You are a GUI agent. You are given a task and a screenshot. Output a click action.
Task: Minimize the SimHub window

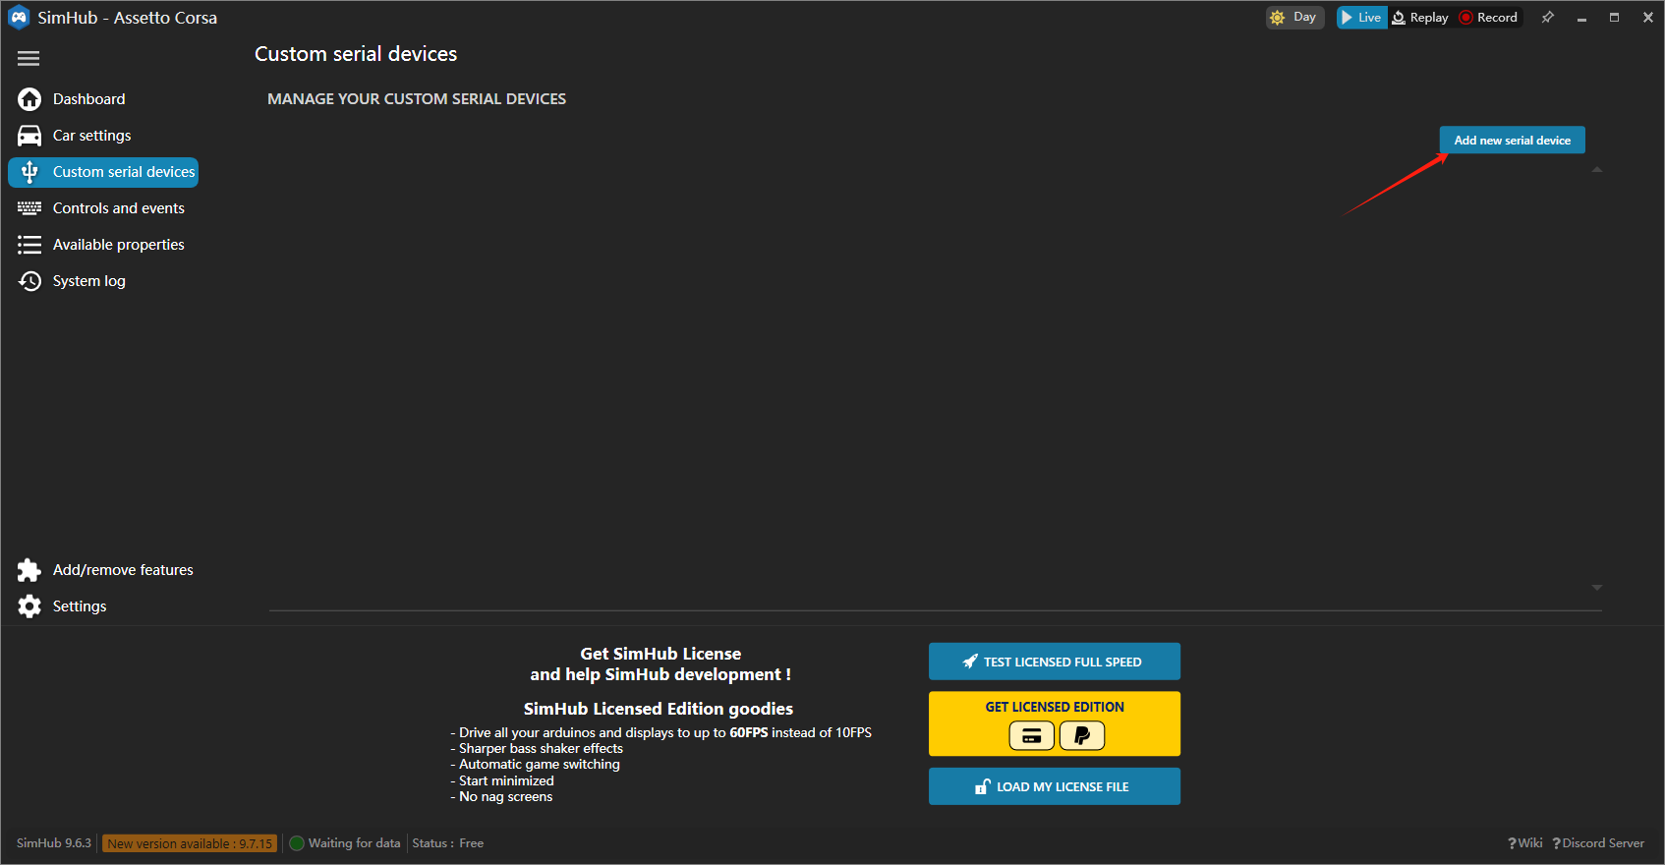click(1581, 18)
